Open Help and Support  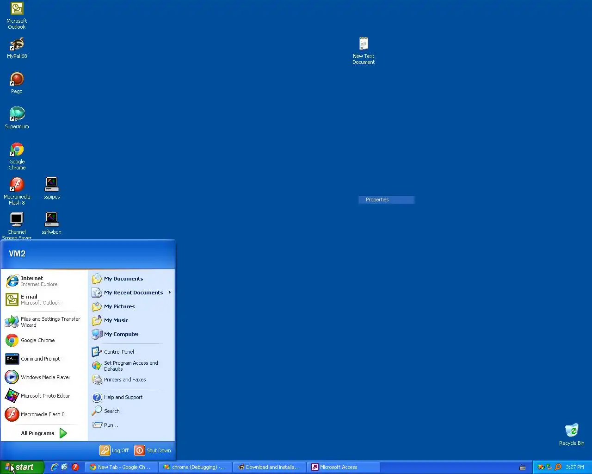pos(131,397)
